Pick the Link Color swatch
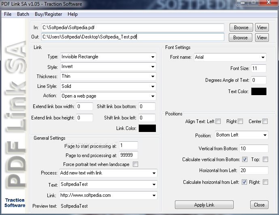 tap(147, 128)
